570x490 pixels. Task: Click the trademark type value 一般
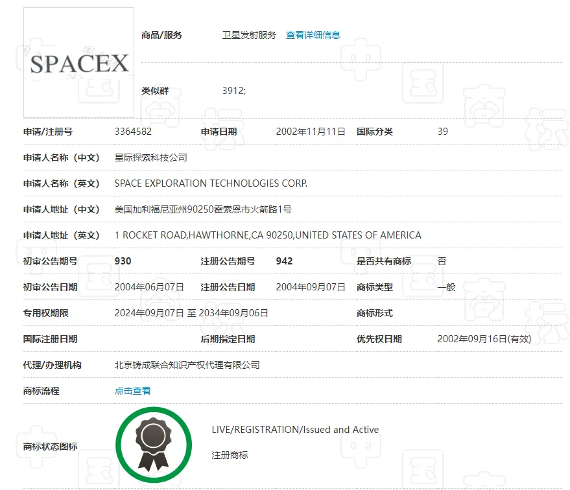point(446,287)
